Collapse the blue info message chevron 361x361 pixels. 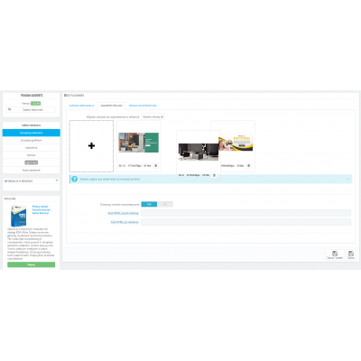tap(348, 179)
